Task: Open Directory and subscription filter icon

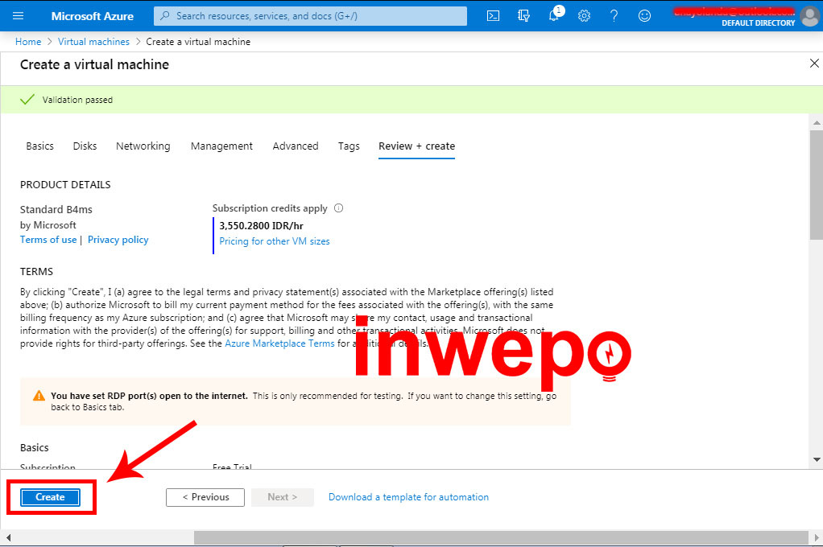Action: pyautogui.click(x=523, y=16)
